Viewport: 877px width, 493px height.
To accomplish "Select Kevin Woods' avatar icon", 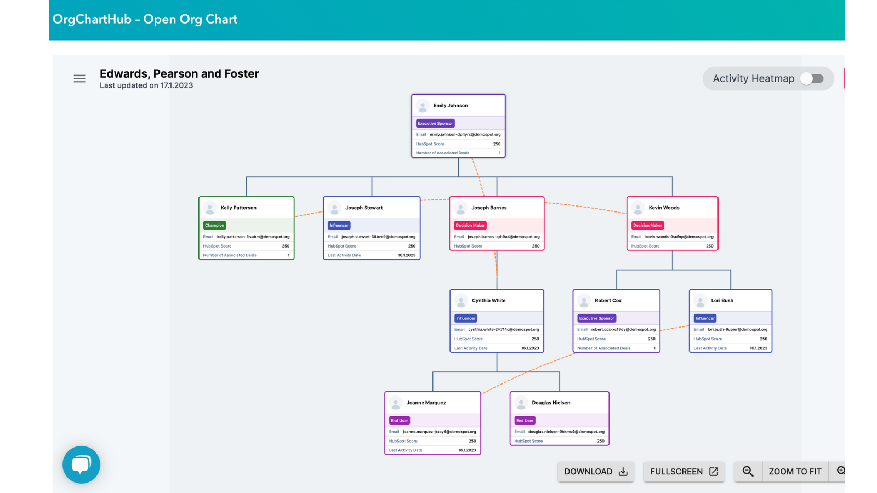I will tap(637, 208).
